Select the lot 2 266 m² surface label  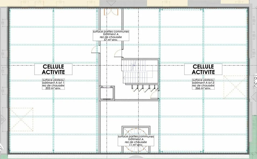click(x=203, y=84)
